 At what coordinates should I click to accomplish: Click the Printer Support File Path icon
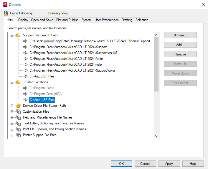tap(19, 135)
